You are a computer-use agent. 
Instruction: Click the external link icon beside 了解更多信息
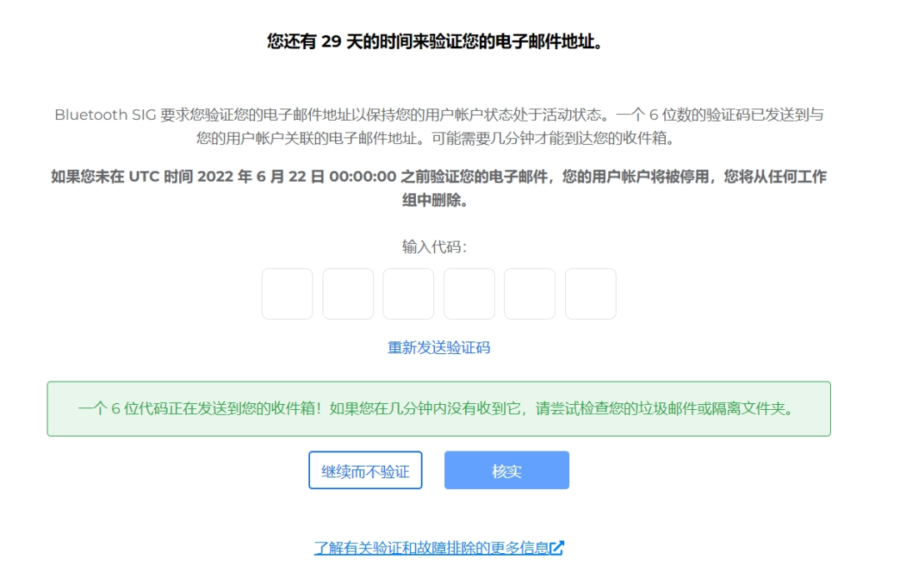(x=560, y=546)
